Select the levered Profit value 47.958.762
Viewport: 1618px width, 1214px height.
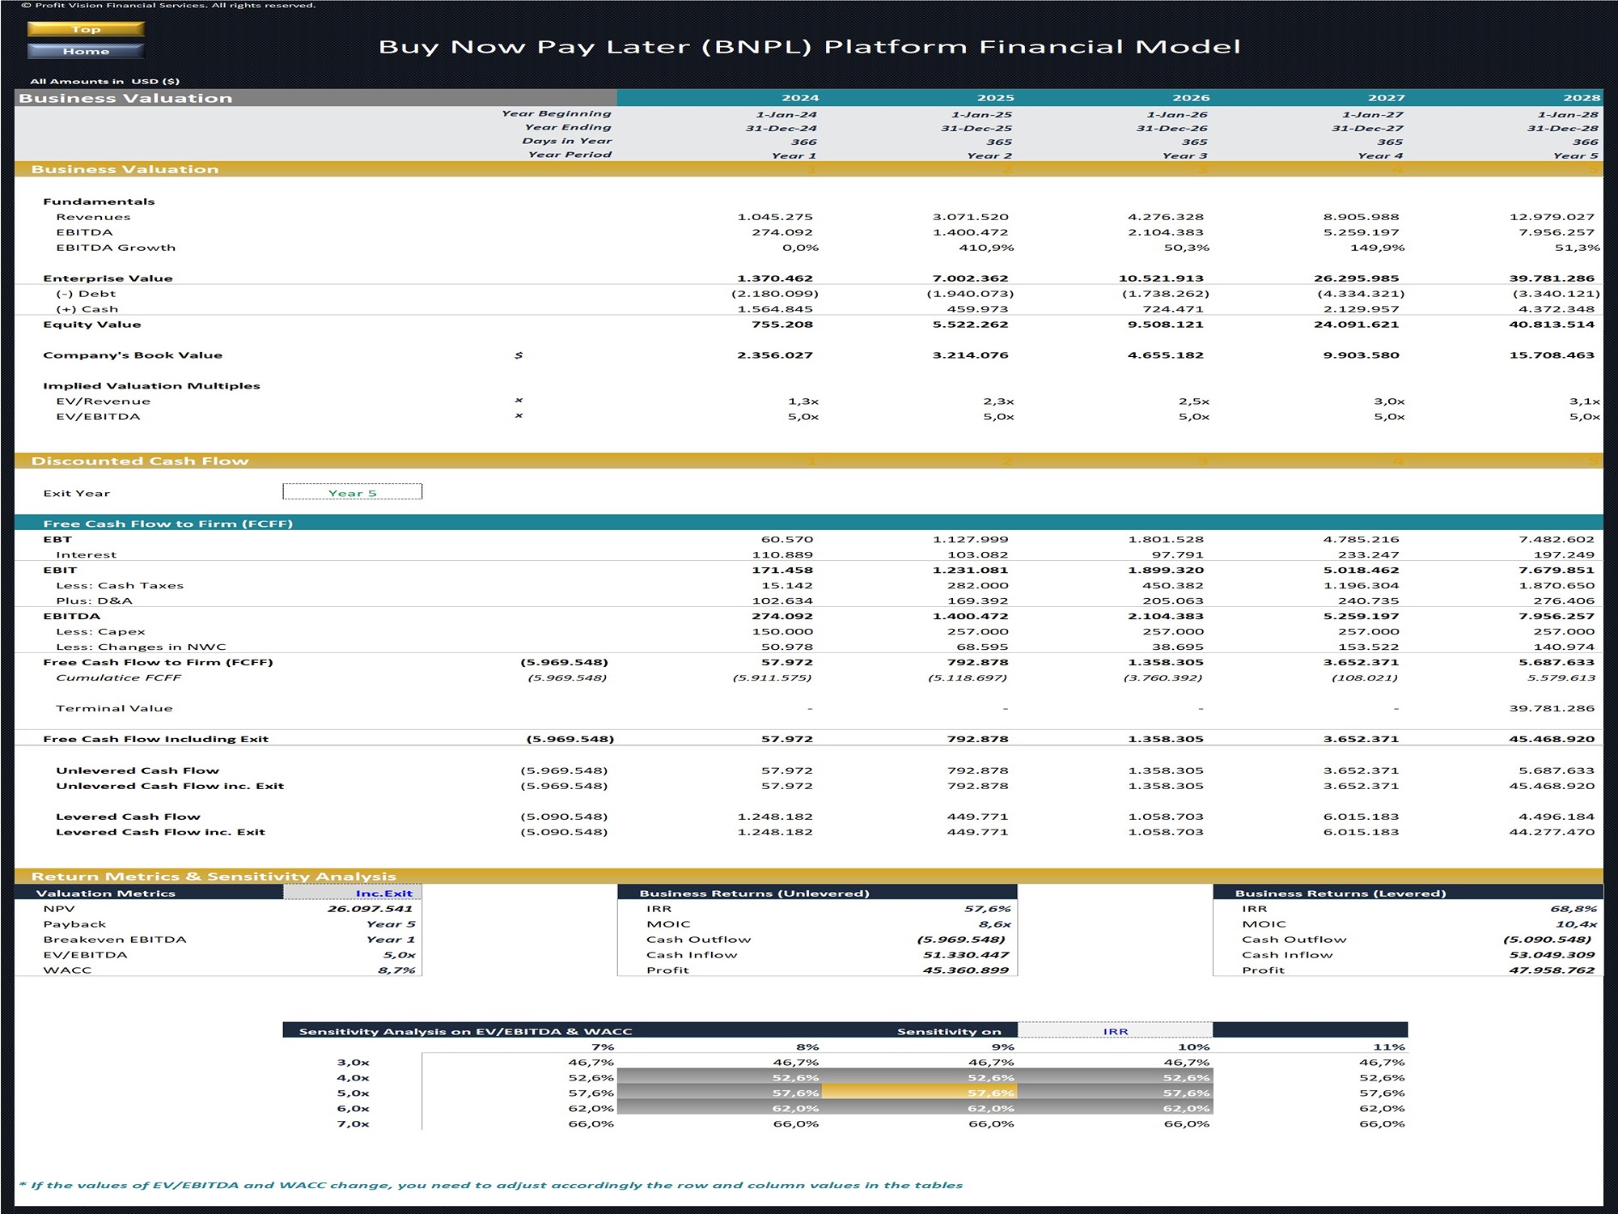point(1552,970)
